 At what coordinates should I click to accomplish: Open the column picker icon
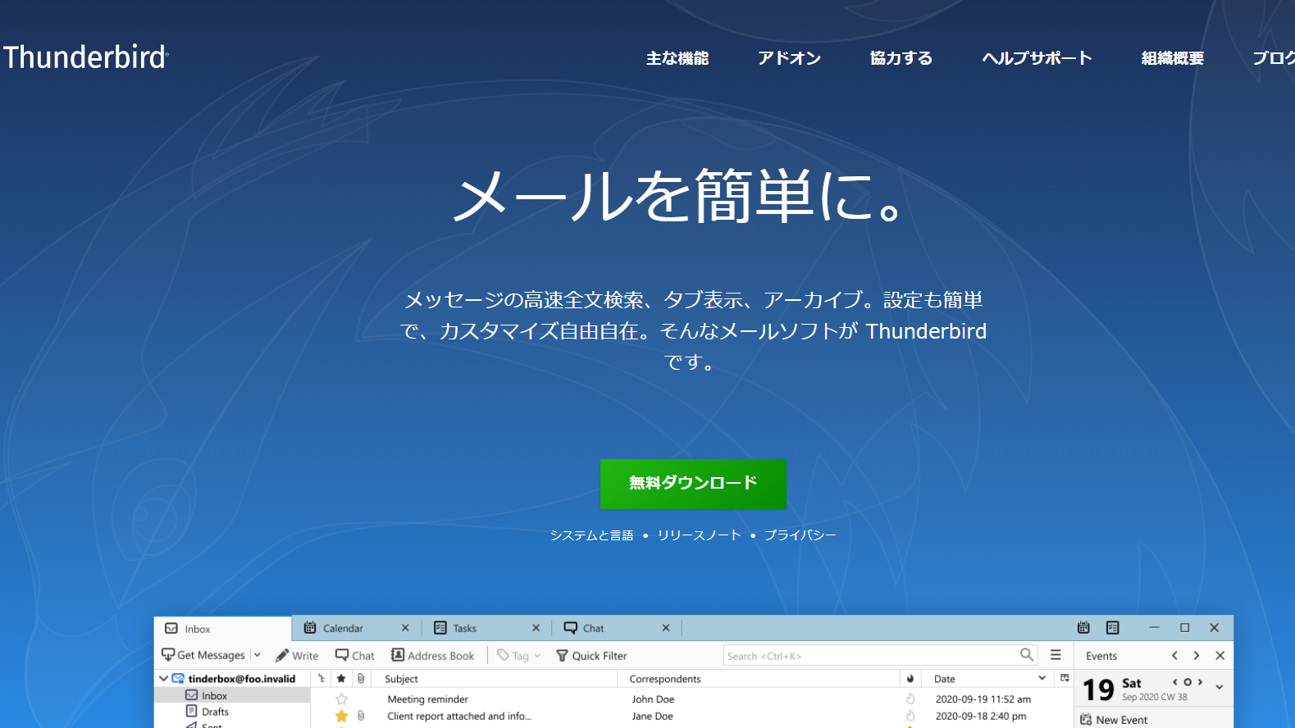coord(1065,678)
